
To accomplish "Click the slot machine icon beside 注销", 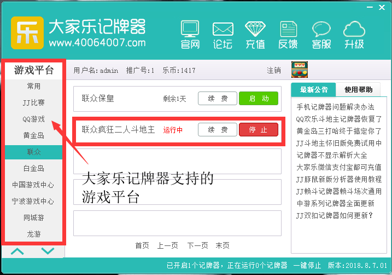I will tap(300, 70).
